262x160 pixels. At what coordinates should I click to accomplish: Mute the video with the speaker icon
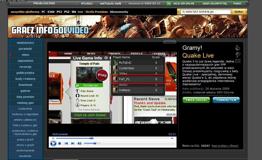pos(79,143)
